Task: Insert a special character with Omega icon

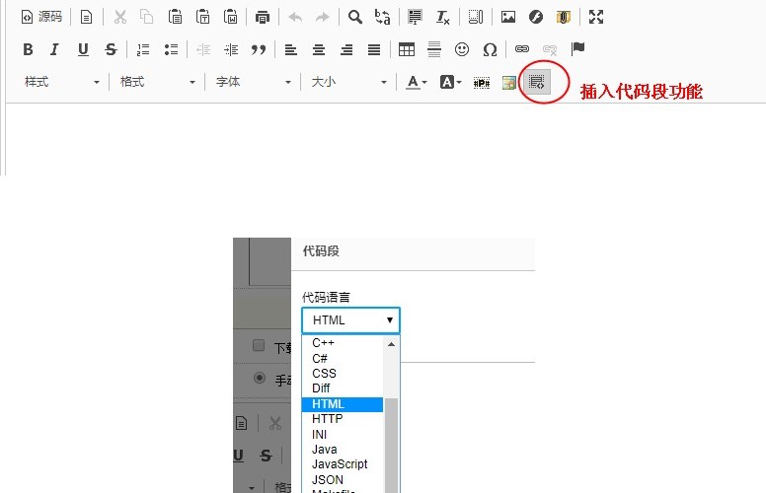Action: (490, 49)
